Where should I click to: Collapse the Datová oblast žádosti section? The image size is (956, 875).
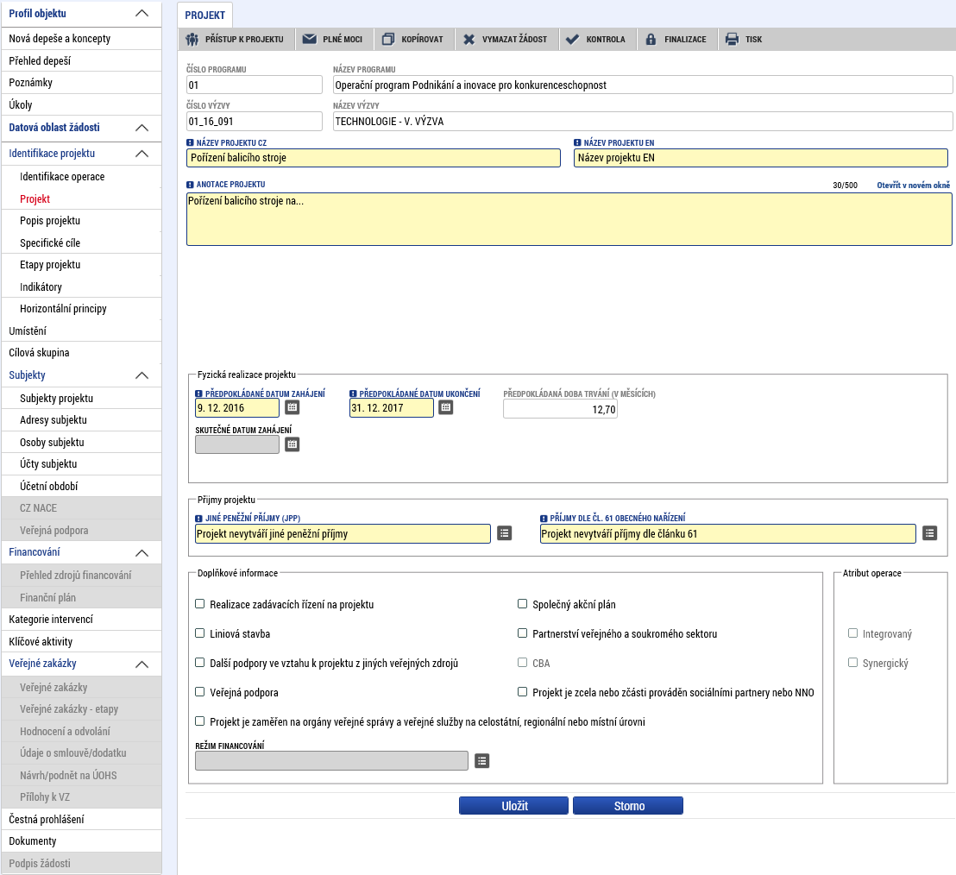tap(142, 128)
